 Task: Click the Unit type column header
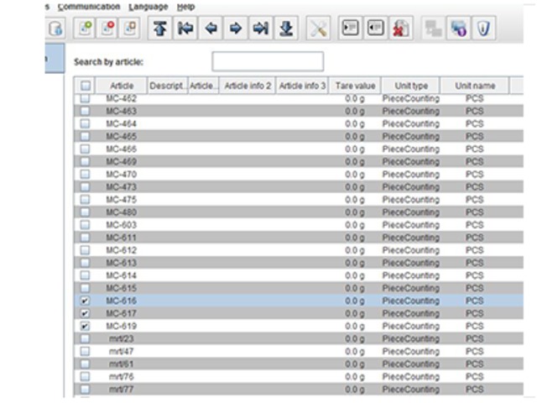(410, 86)
